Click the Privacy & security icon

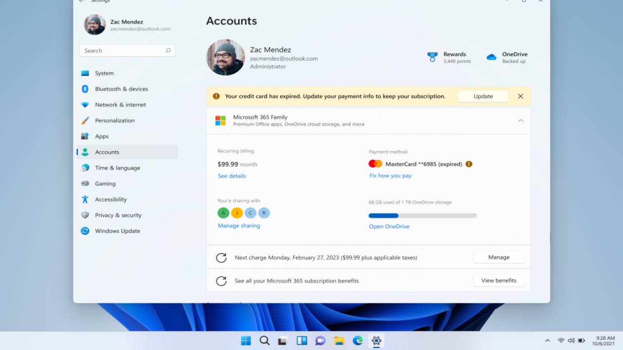(x=85, y=215)
